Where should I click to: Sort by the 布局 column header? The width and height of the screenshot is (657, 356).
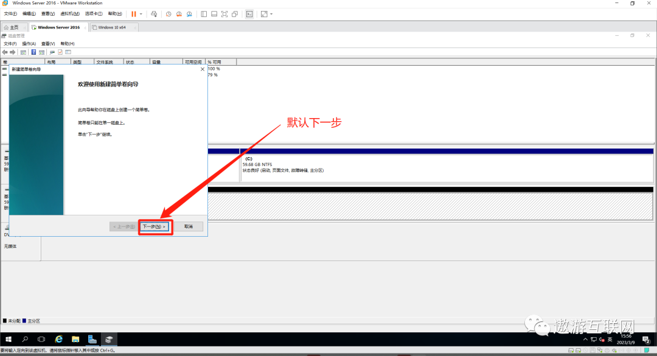[57, 62]
